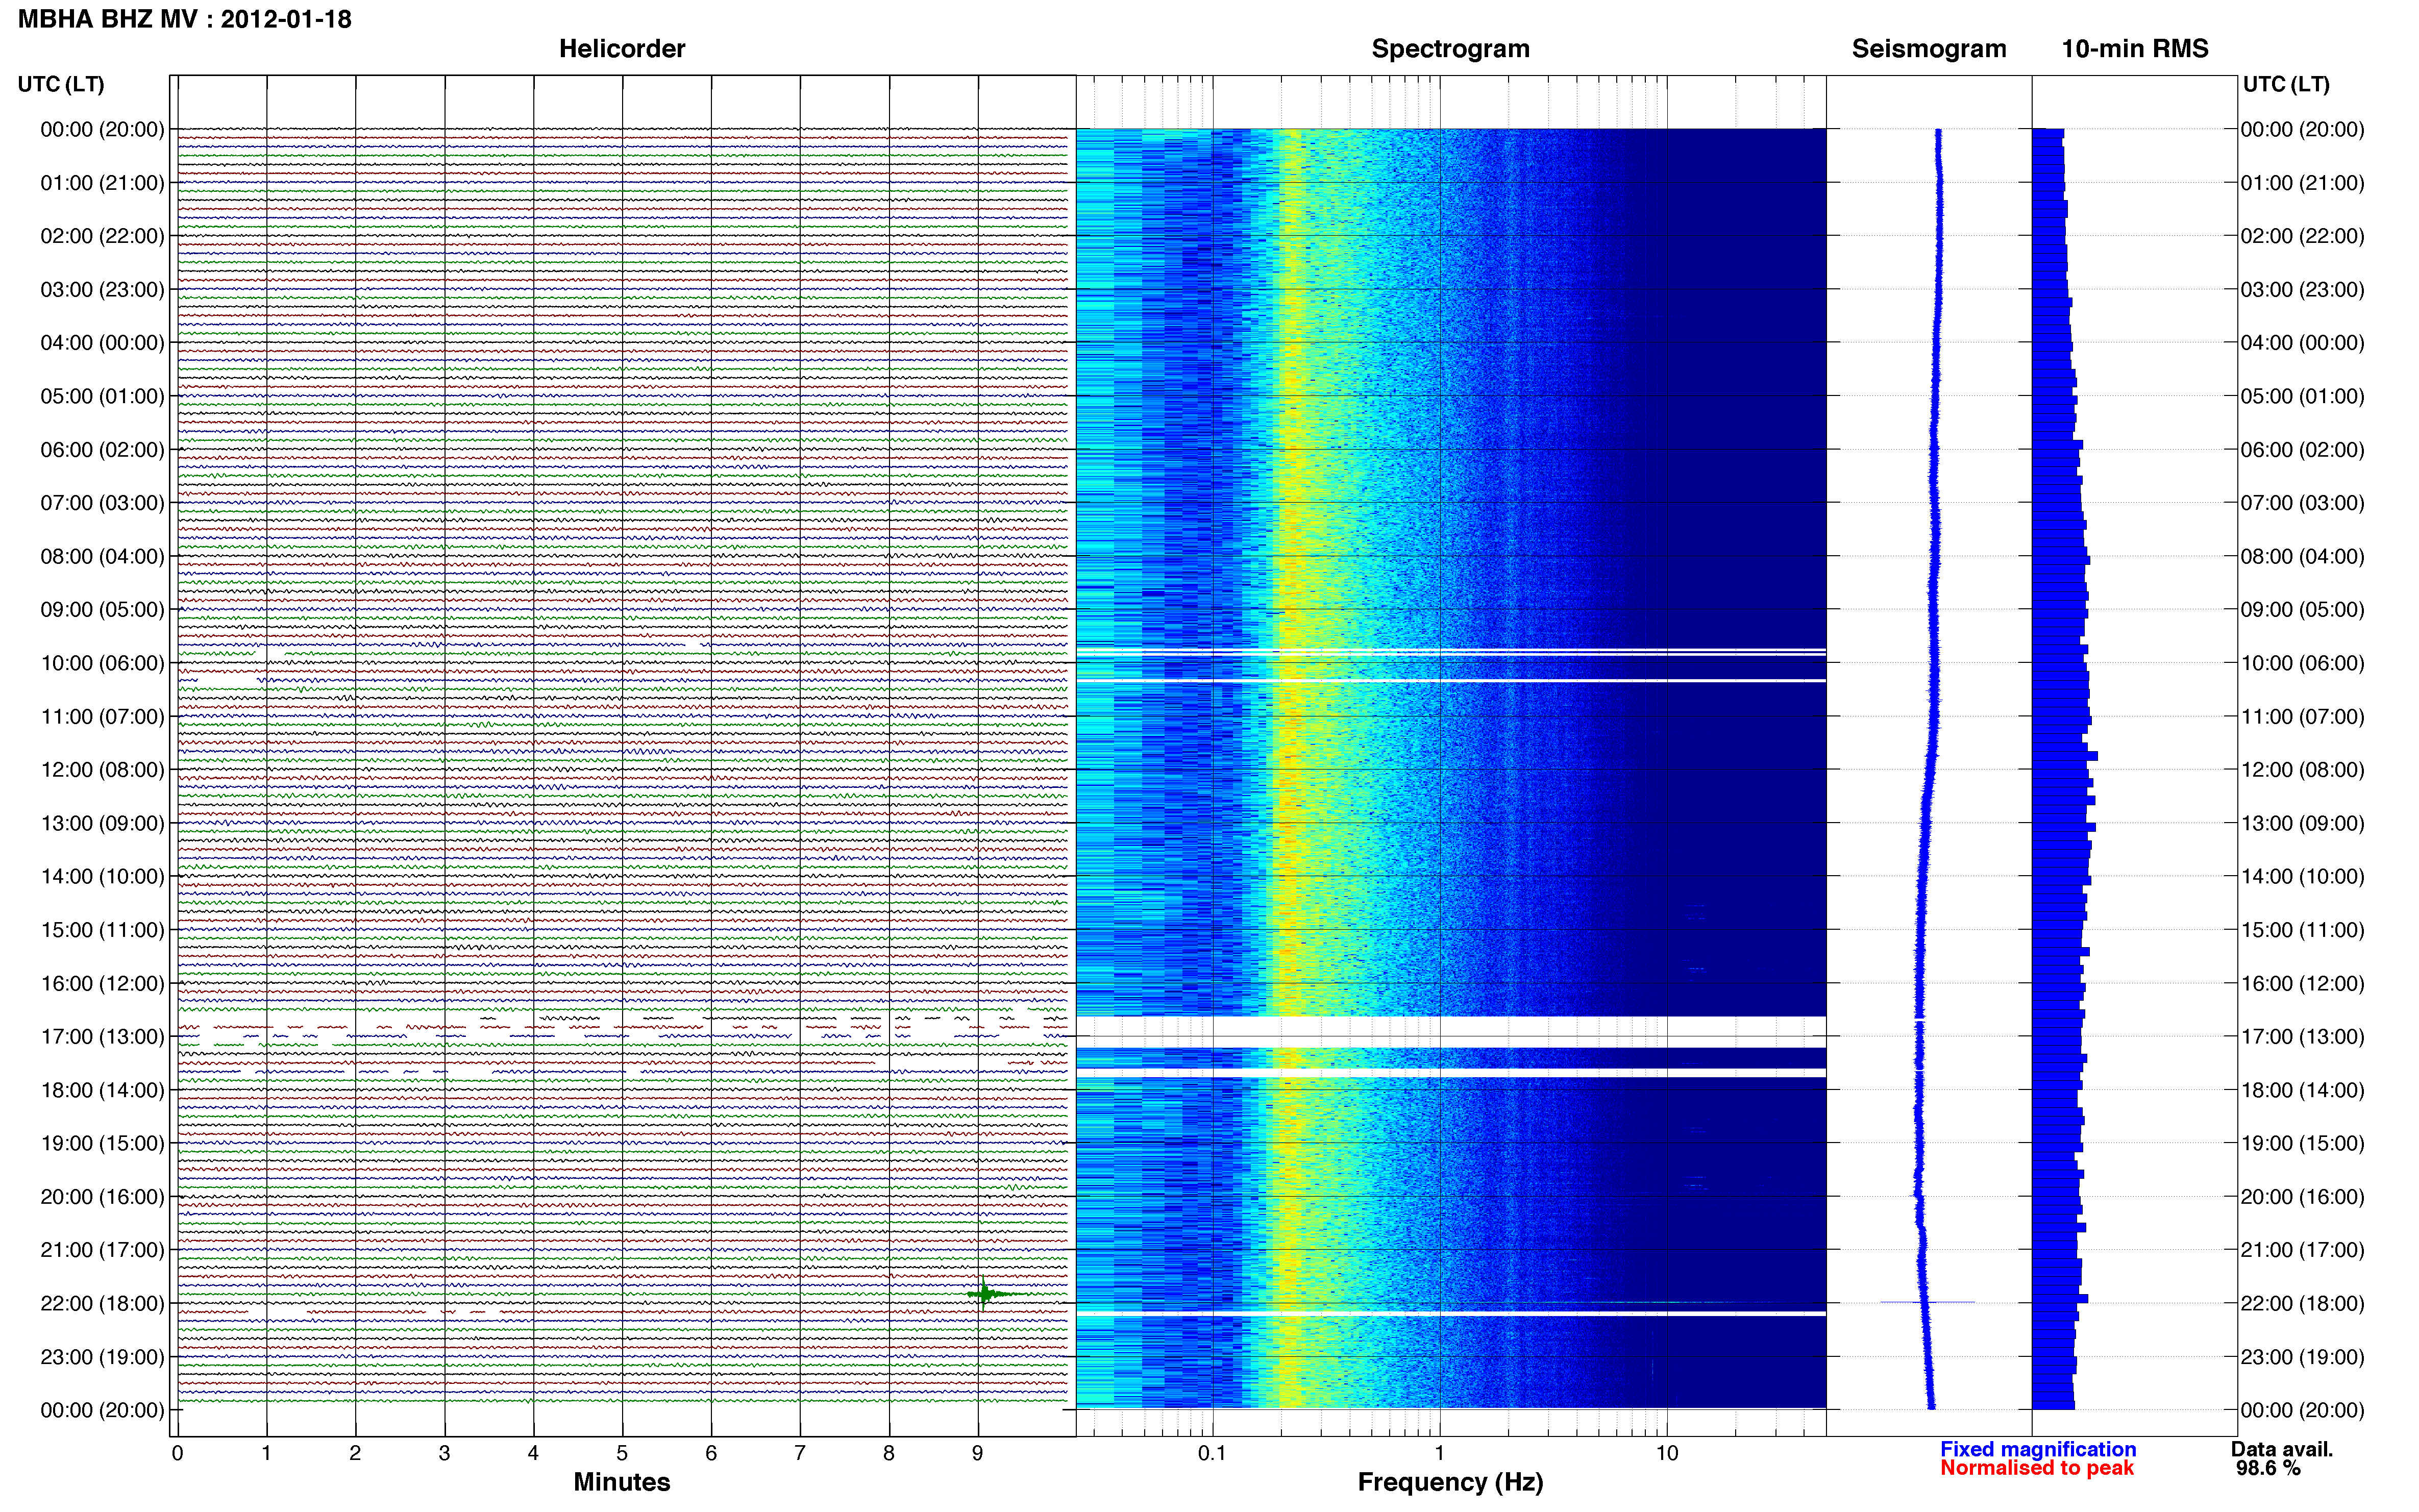Click '22:00 (18:00)' beside the Helicorder
Image resolution: width=2419 pixels, height=1512 pixels.
102,1303
